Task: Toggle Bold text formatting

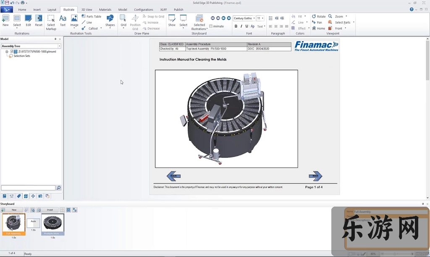Action: (x=236, y=26)
